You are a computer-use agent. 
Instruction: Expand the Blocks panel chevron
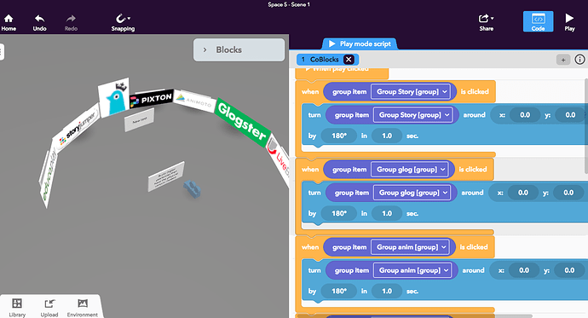[x=205, y=49]
